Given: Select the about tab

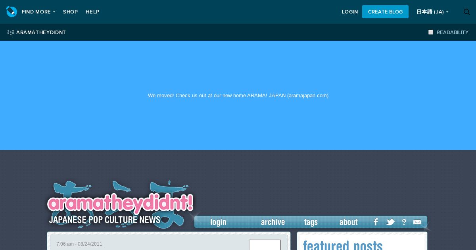Looking at the screenshot, I should [x=348, y=222].
